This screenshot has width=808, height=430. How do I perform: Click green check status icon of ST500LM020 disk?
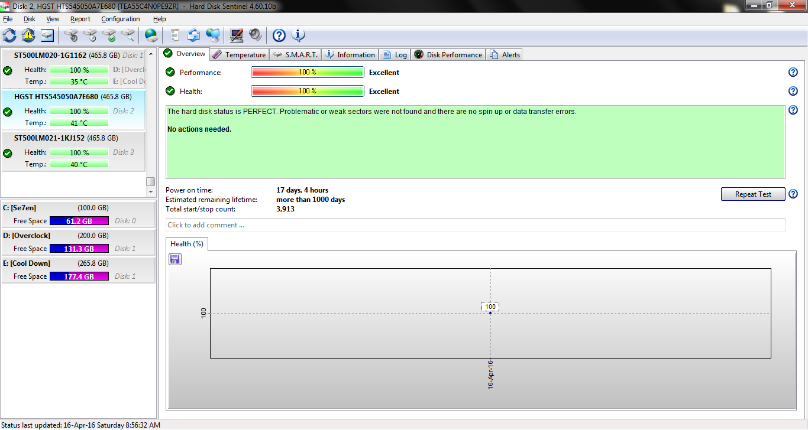point(8,70)
